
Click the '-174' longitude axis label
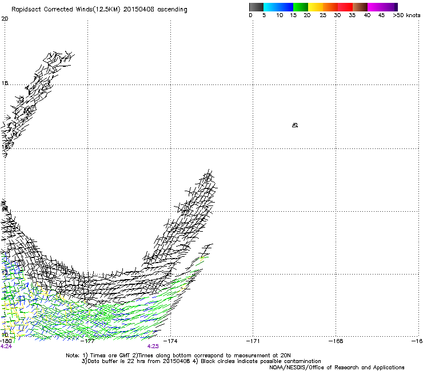tap(171, 341)
